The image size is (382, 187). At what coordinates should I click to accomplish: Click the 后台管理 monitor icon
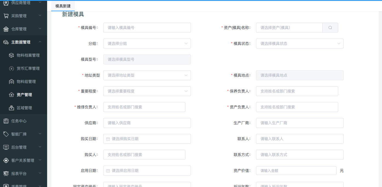[x=6, y=147]
